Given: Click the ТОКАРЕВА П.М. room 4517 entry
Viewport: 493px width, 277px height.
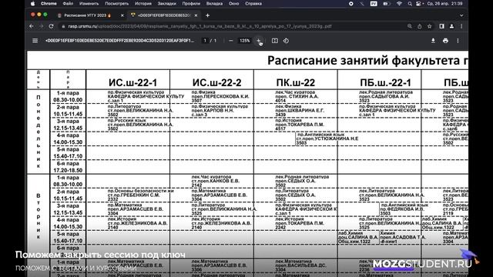Looking at the screenshot, I should coord(300,125).
